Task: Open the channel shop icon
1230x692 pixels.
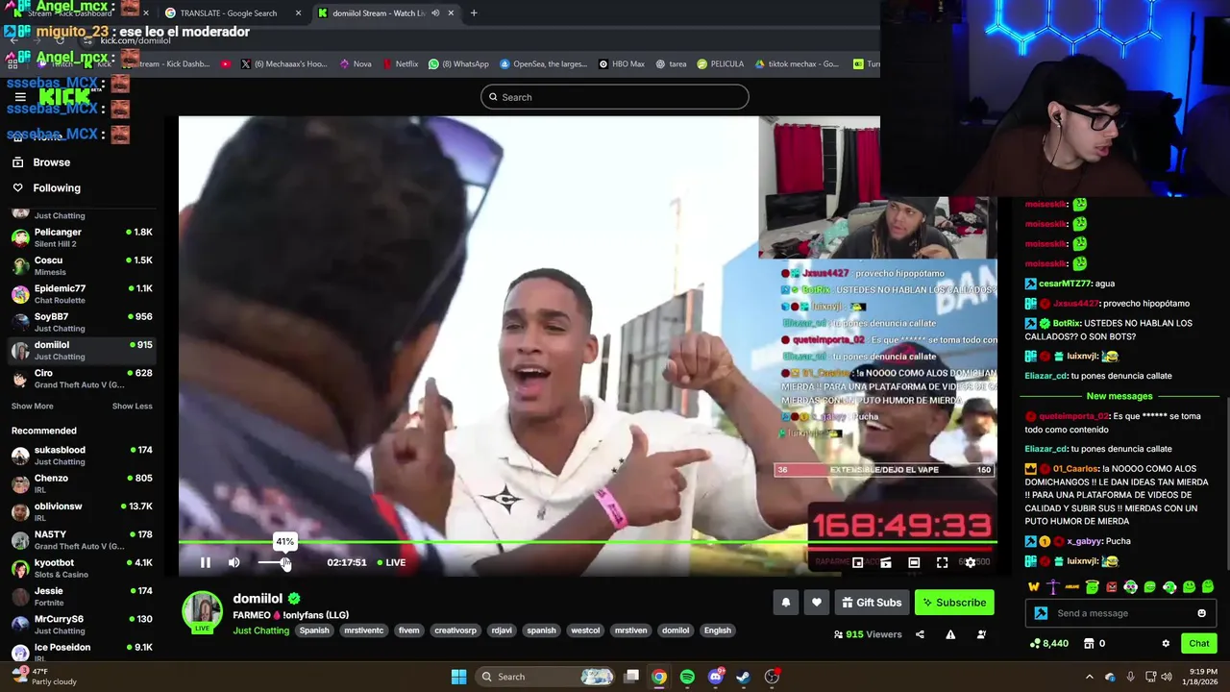Action: point(1089,643)
